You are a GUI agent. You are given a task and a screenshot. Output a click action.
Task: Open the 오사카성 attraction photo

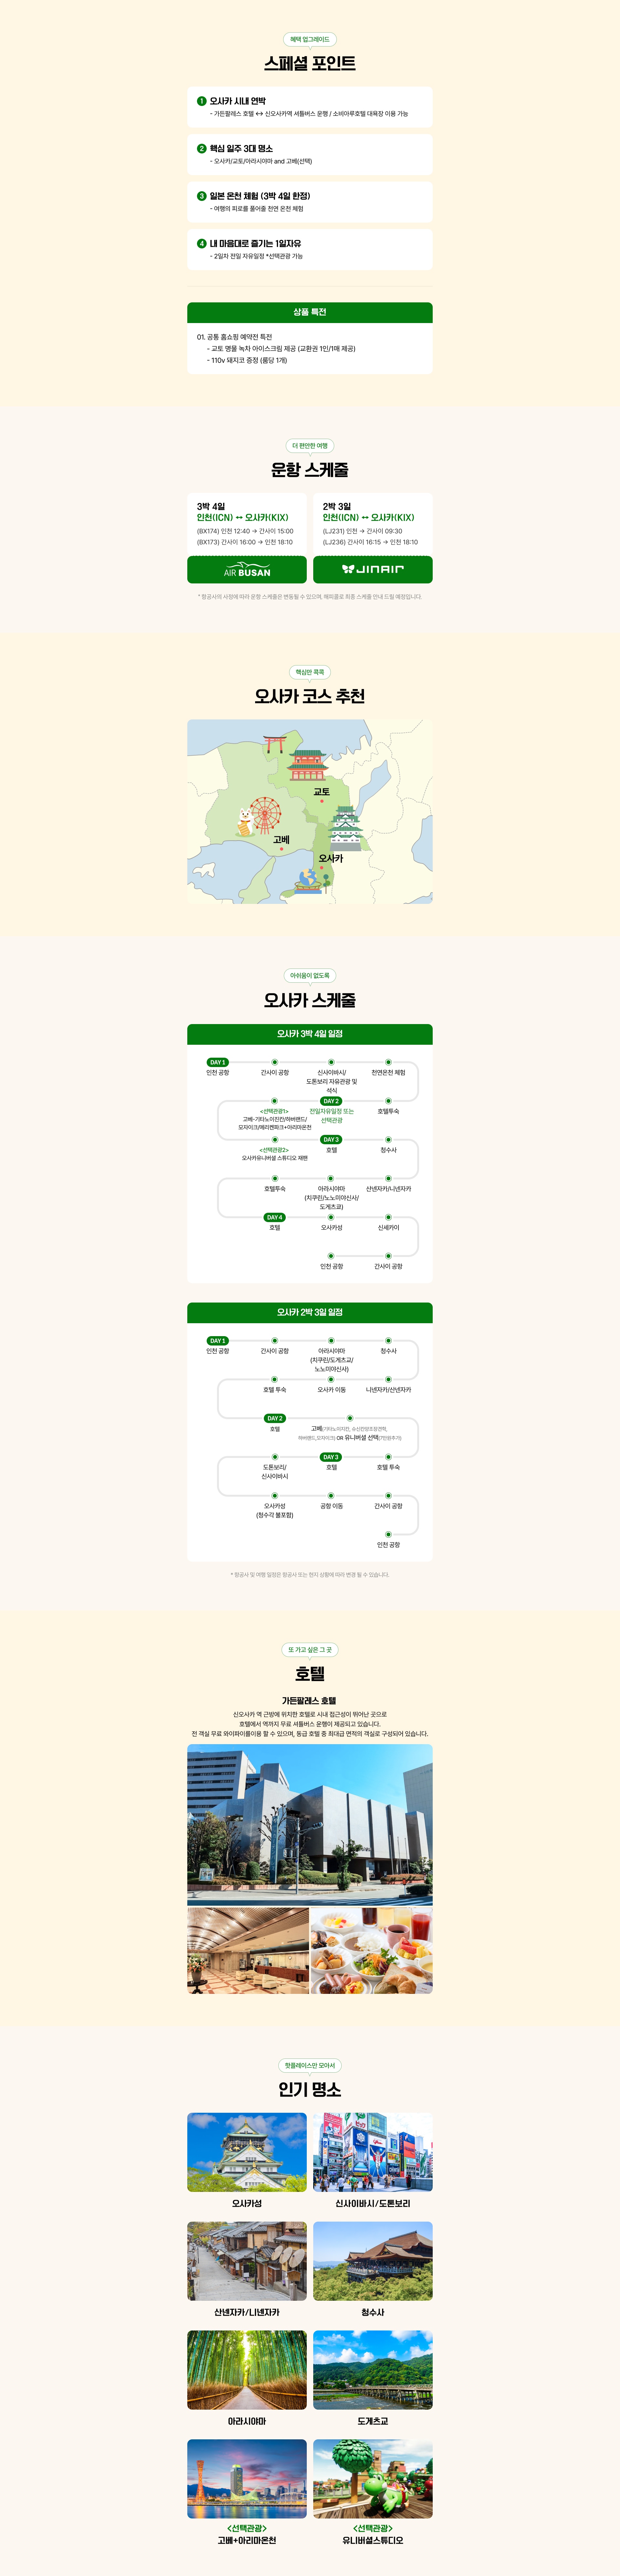tap(247, 2152)
